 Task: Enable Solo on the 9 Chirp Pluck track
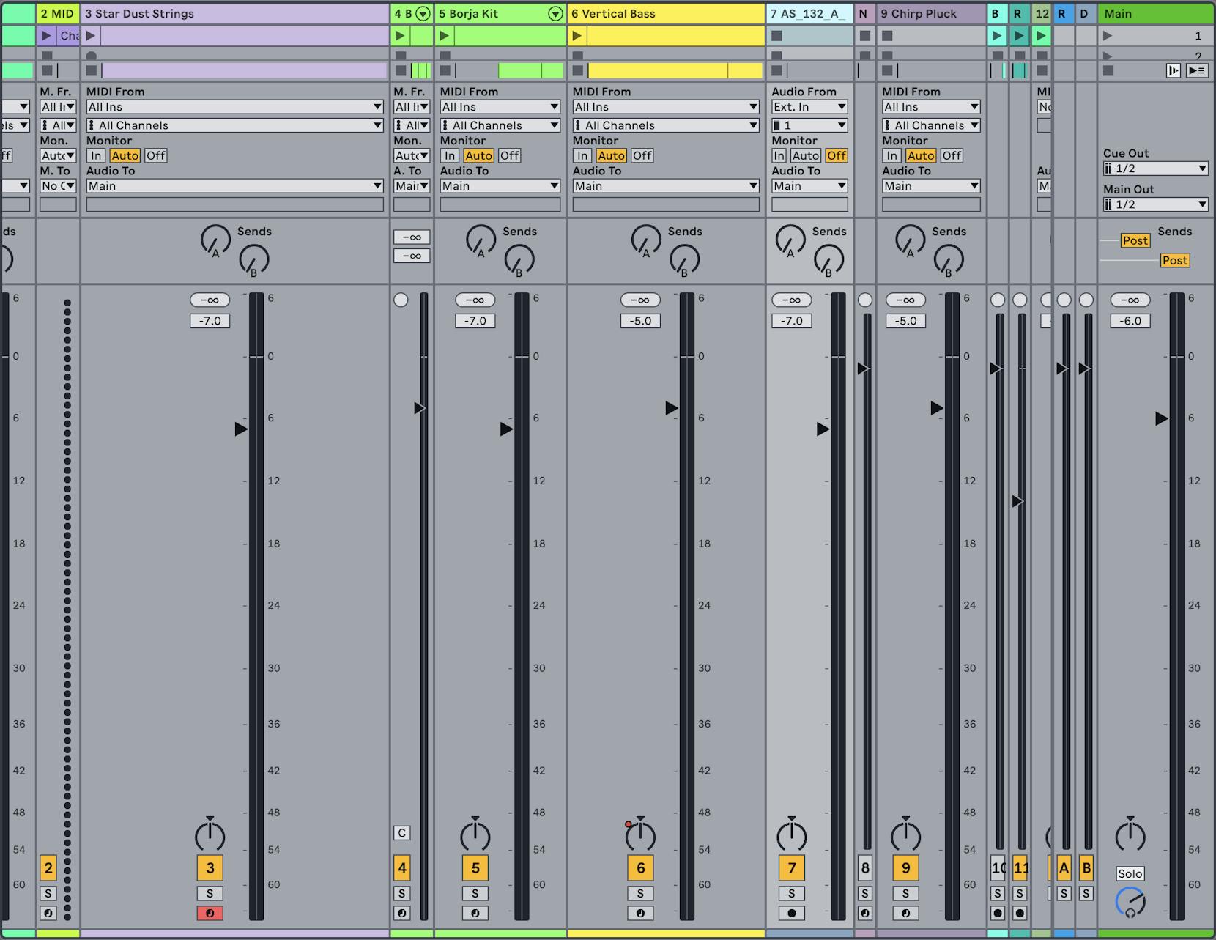pos(905,893)
